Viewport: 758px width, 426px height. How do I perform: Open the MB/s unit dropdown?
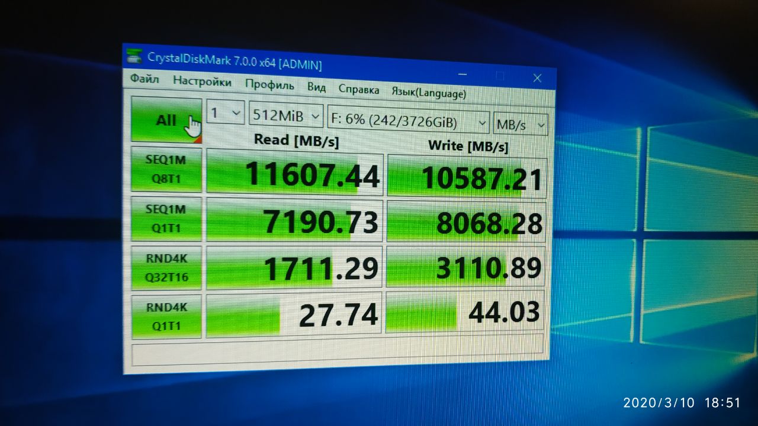(521, 125)
